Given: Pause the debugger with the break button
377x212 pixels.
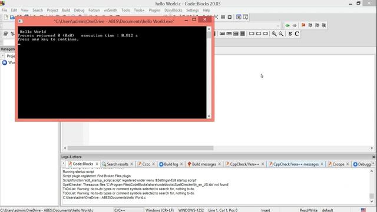Looking at the screenshot, I should point(223,17).
